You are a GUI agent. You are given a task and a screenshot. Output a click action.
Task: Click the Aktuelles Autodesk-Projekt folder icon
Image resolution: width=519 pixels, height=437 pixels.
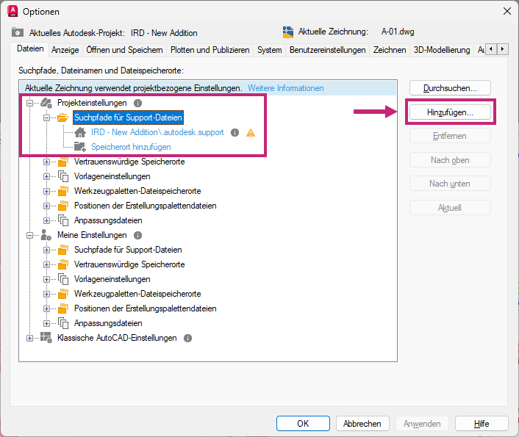coord(18,32)
